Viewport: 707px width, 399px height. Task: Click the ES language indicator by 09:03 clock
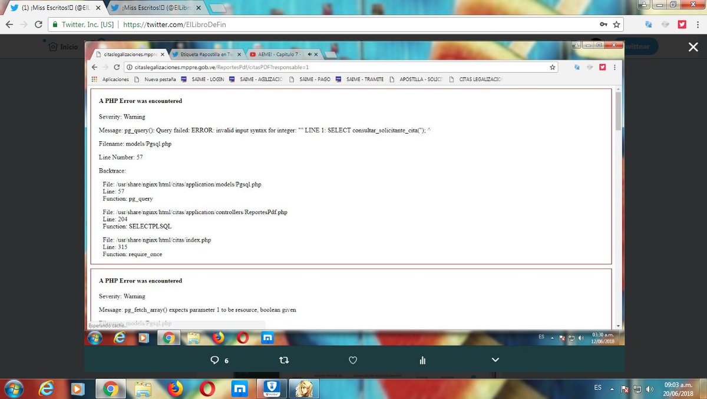(x=597, y=387)
